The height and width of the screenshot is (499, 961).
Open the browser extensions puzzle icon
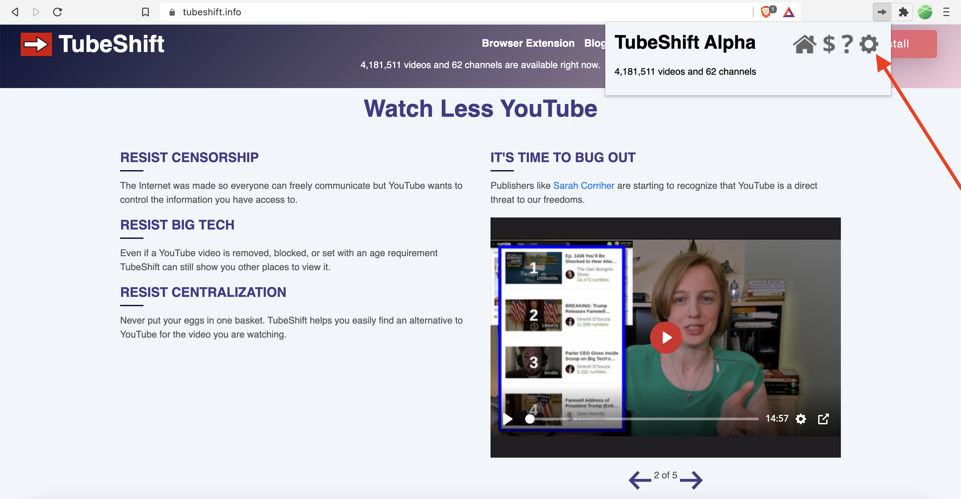pos(903,12)
